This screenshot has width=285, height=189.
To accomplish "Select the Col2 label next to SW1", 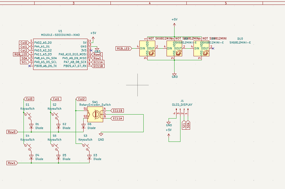I will click(81, 99).
